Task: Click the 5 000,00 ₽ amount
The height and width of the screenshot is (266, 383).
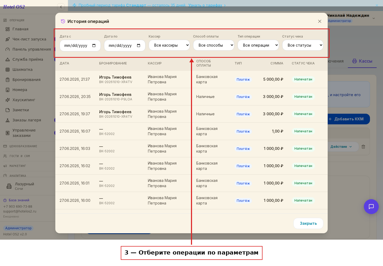Action: [x=273, y=79]
